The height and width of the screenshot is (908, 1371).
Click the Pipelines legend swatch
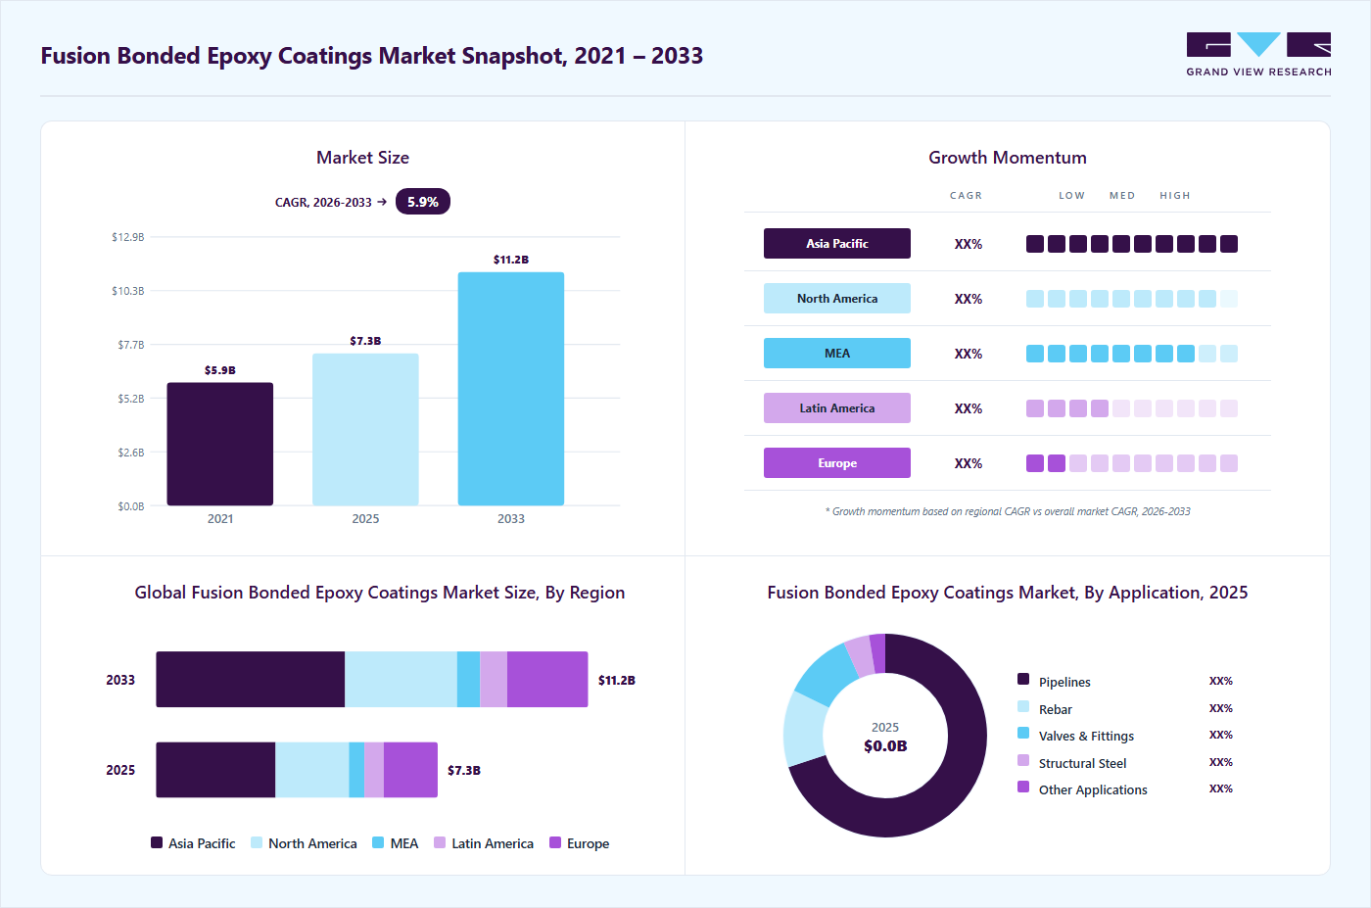pos(1023,679)
